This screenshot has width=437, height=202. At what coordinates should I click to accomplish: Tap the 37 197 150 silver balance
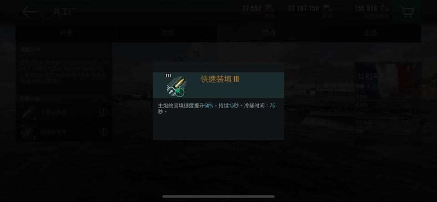pyautogui.click(x=304, y=8)
